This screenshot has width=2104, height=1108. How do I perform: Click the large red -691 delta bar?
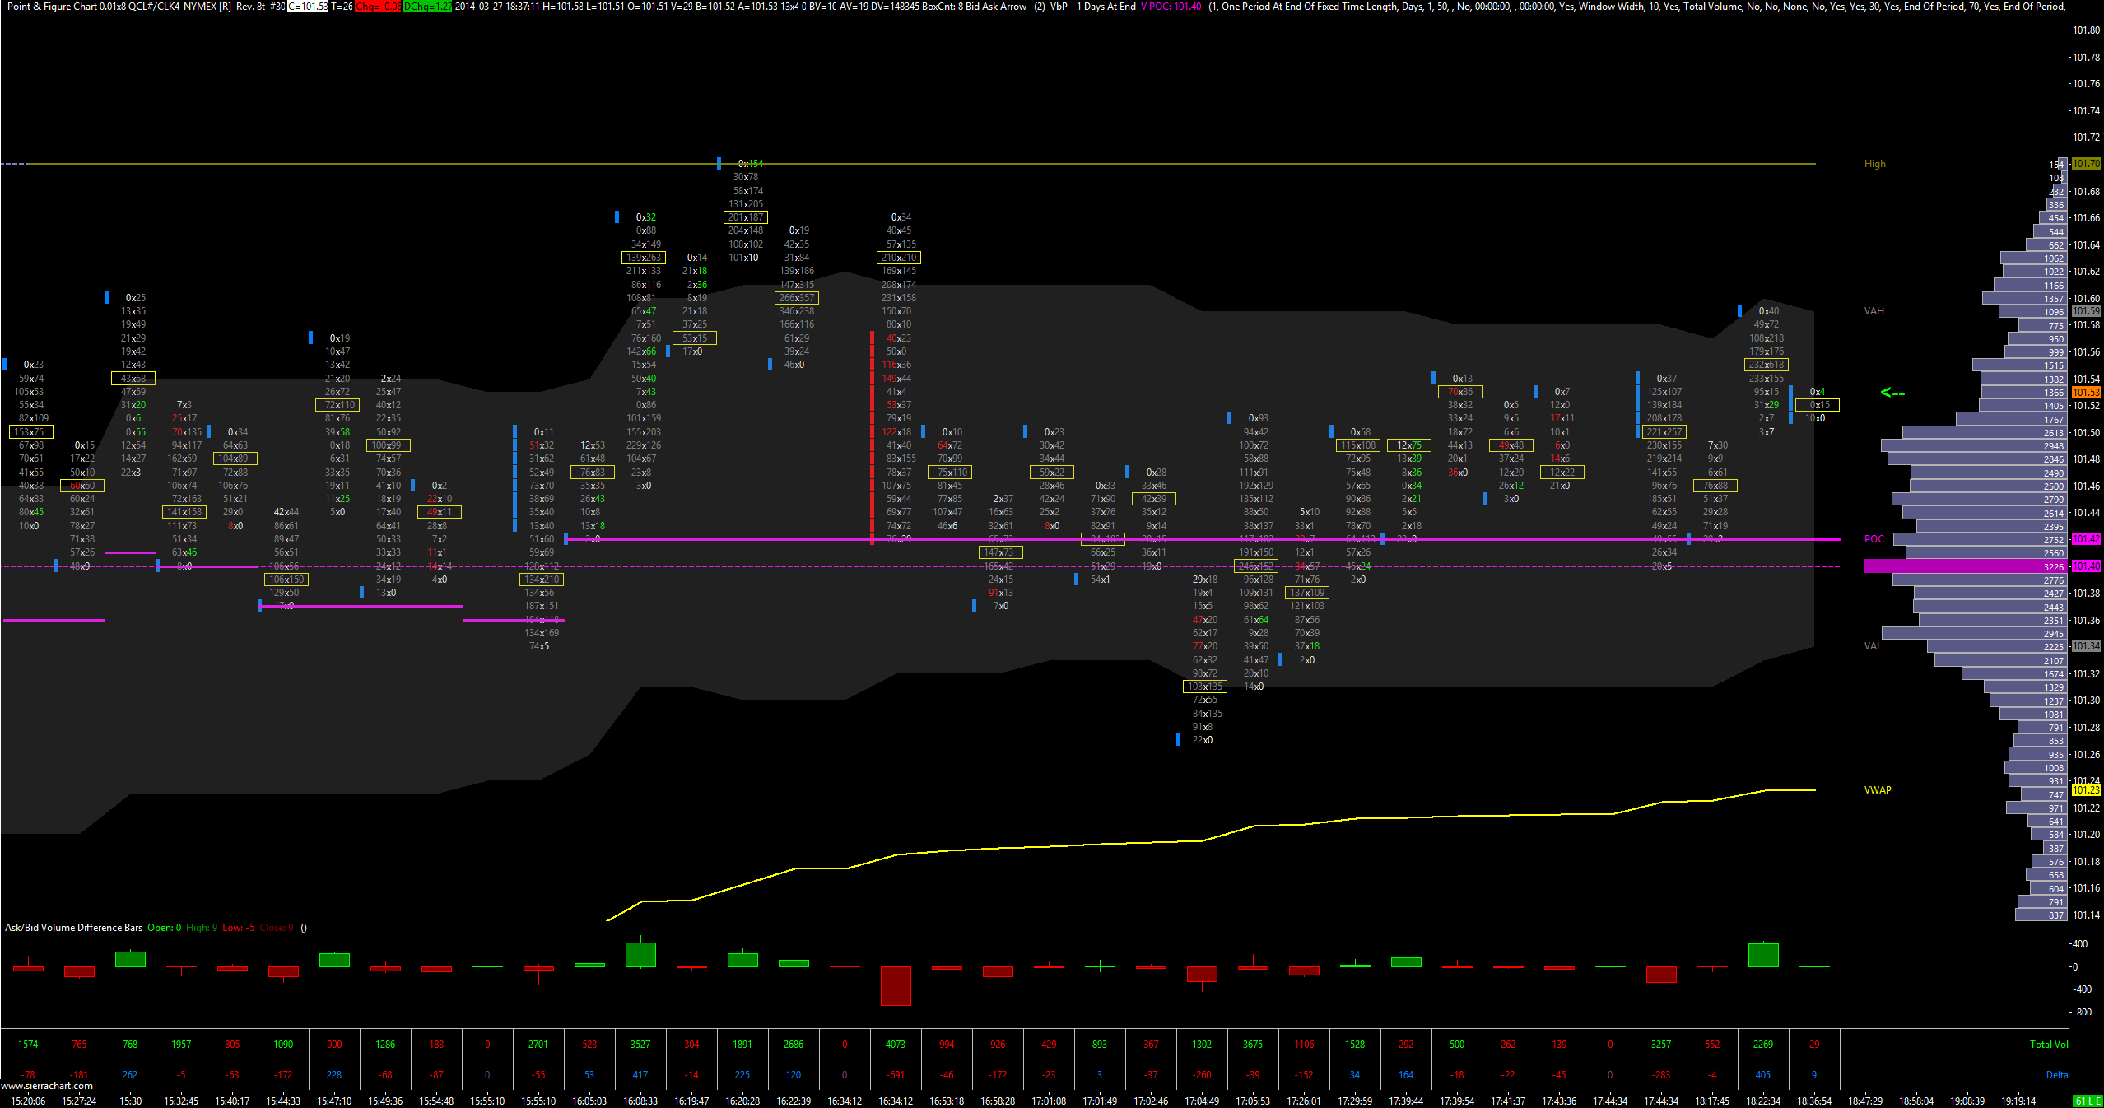click(x=896, y=985)
